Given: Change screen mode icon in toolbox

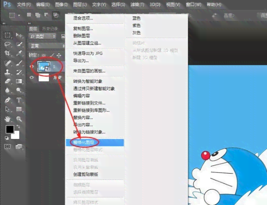Looking at the screenshot, I should point(19,146).
